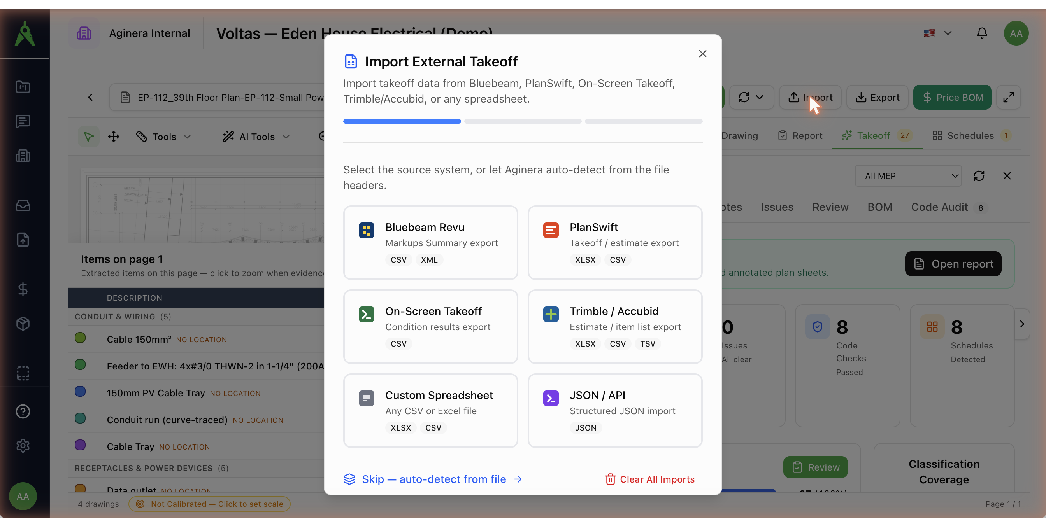1046x518 pixels.
Task: Click Clear All Imports link
Action: pyautogui.click(x=650, y=479)
